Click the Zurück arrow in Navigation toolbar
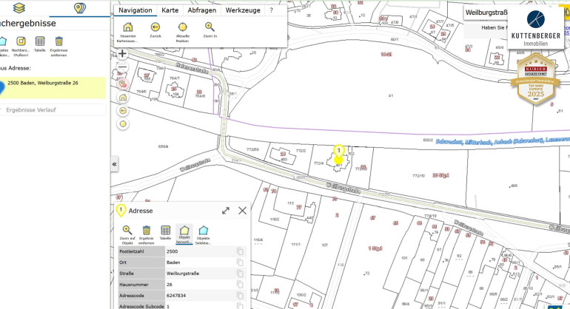The width and height of the screenshot is (570, 309). point(155,28)
